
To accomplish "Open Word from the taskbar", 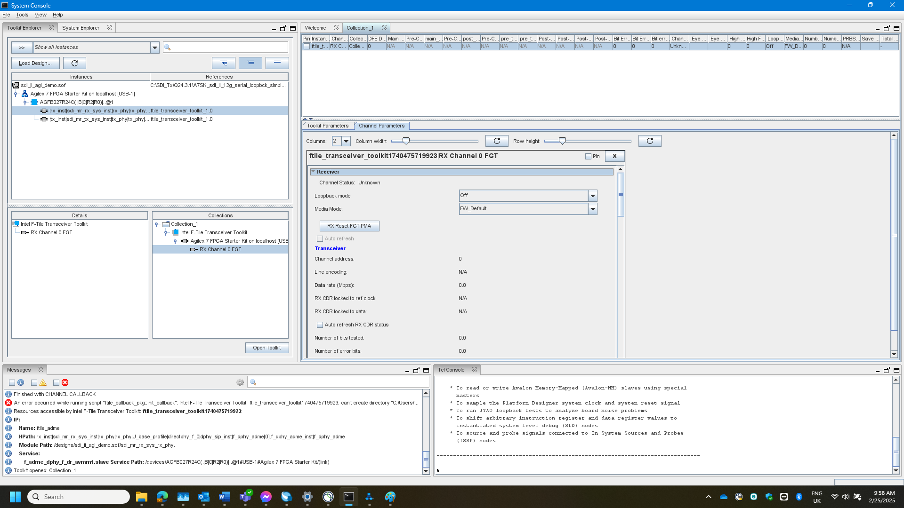I will pyautogui.click(x=225, y=497).
